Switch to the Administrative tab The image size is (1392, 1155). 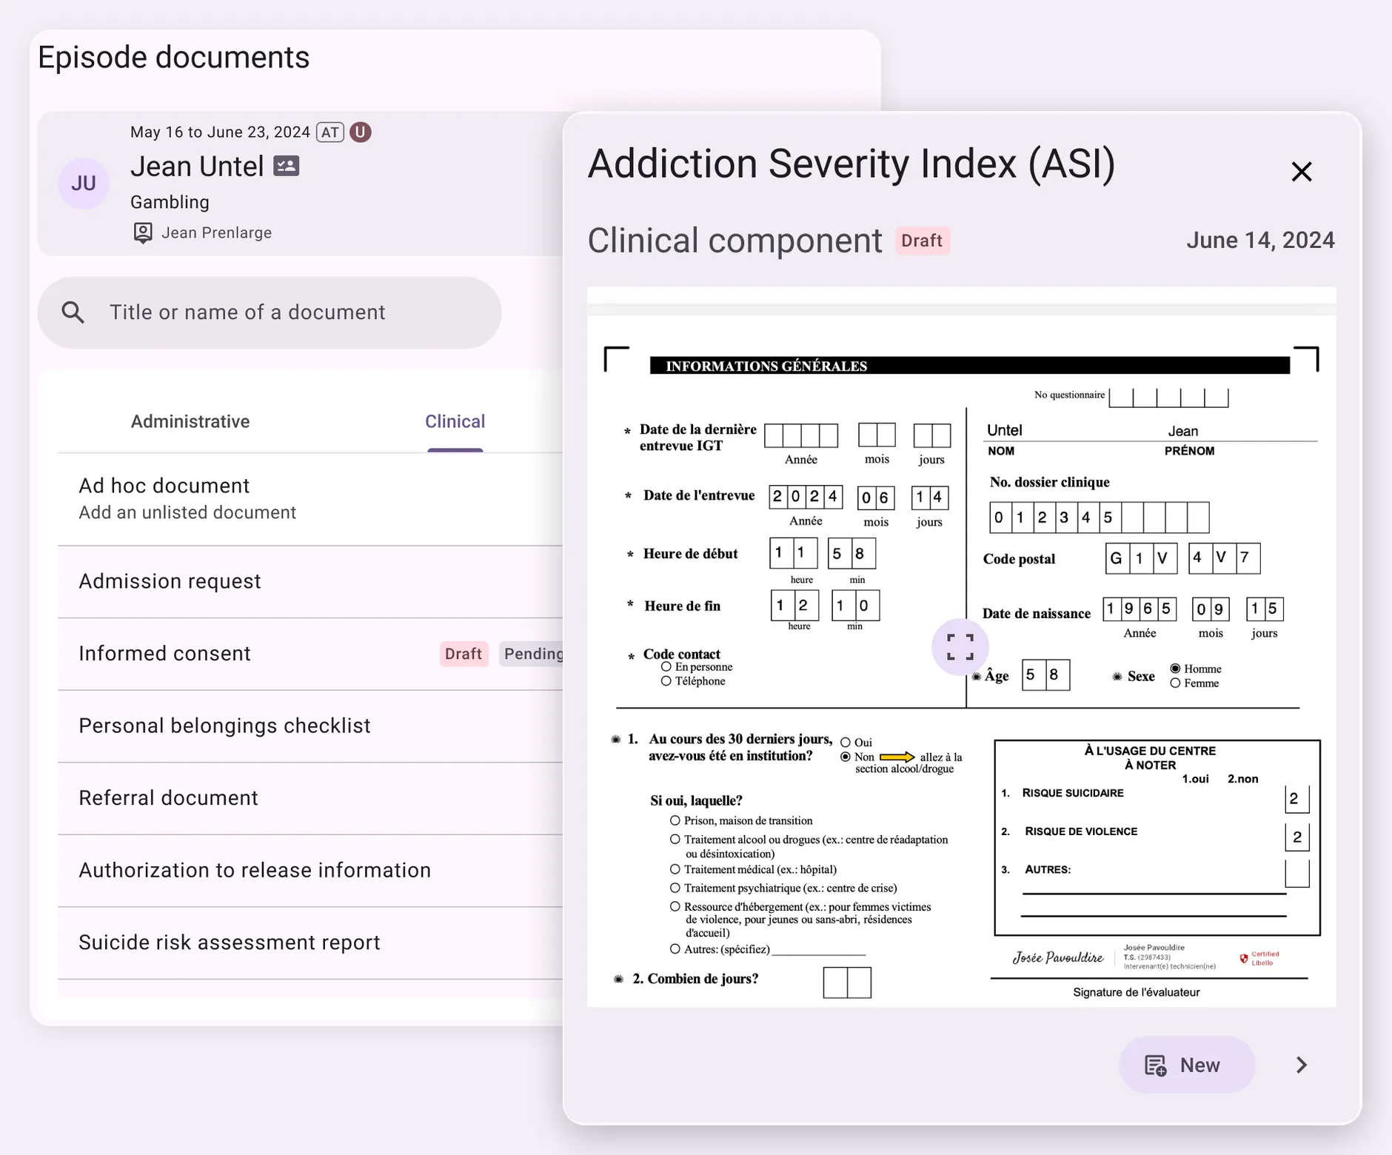point(190,421)
